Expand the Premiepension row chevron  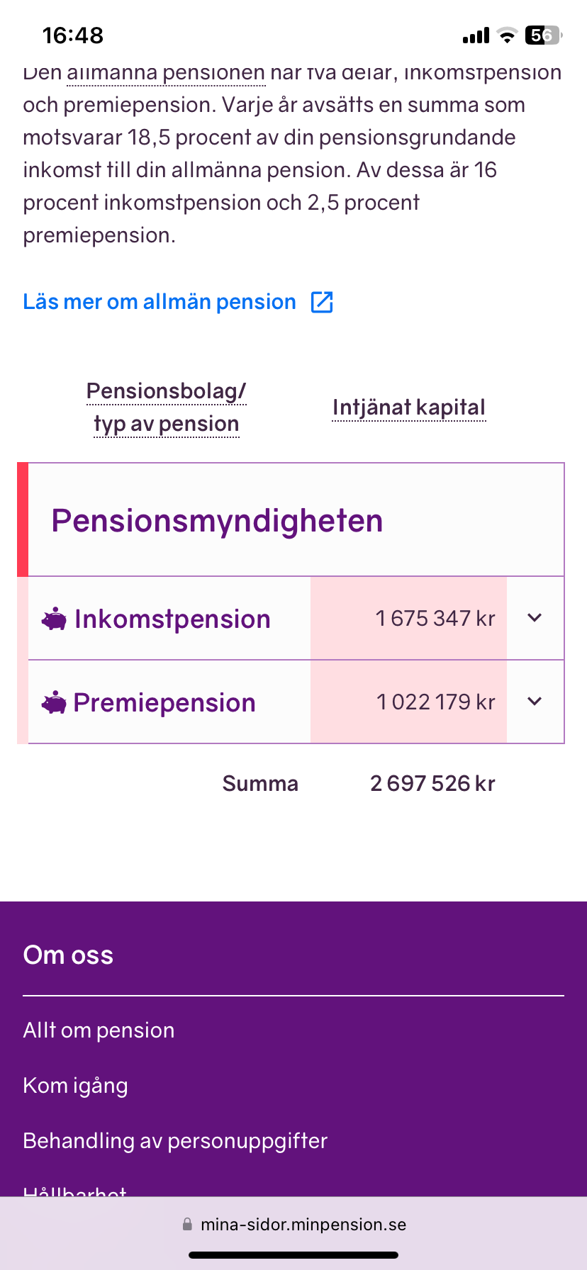click(535, 702)
